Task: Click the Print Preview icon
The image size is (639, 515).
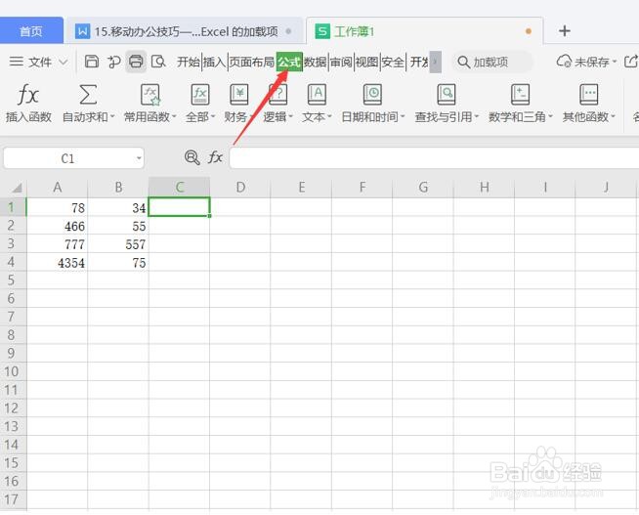Action: (x=158, y=62)
